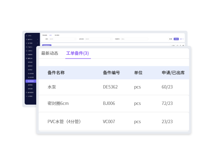Expand filters with the purple chevron link
This screenshot has width=218, height=156.
click(x=182, y=39)
